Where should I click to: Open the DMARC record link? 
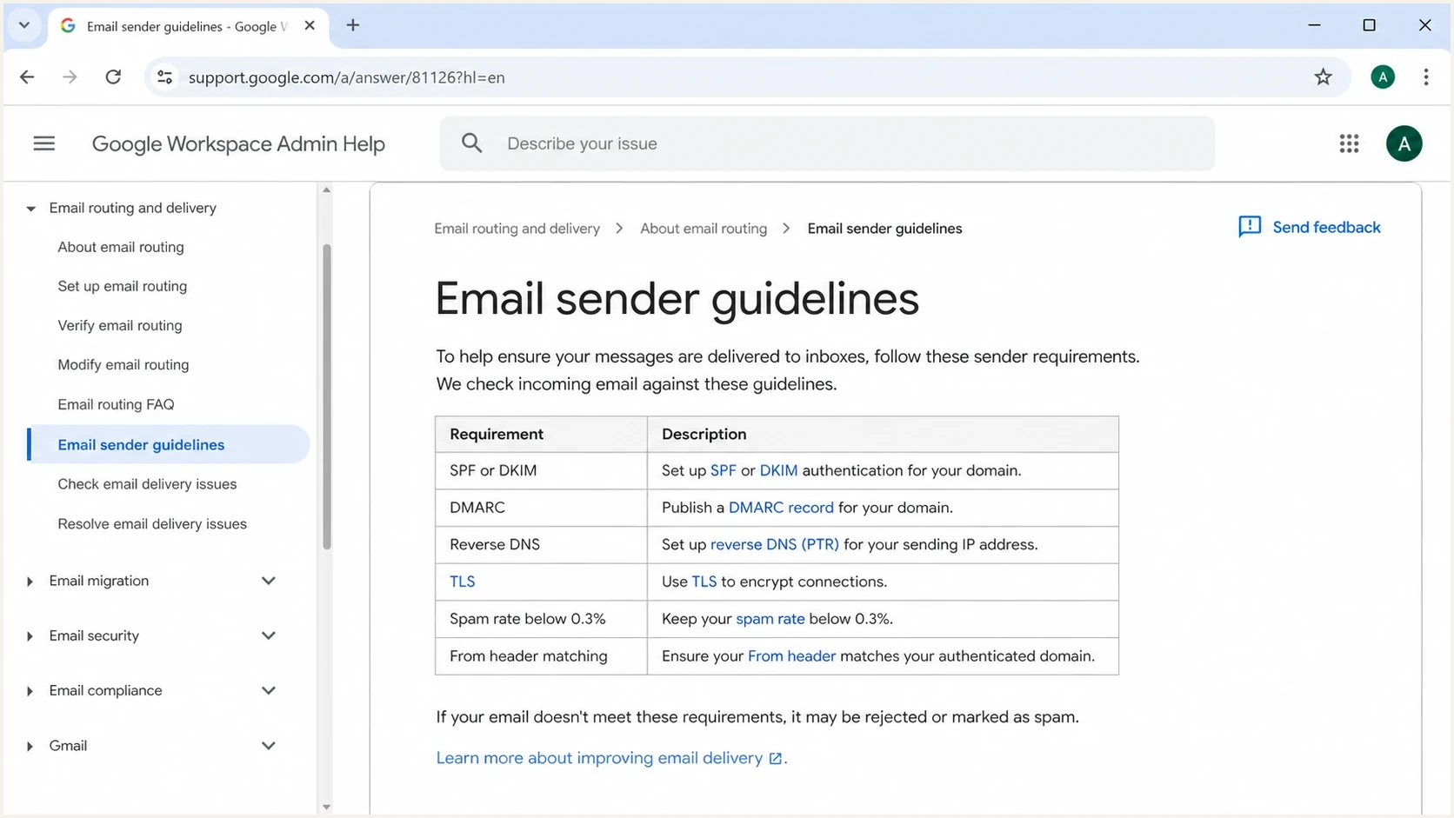coord(781,508)
